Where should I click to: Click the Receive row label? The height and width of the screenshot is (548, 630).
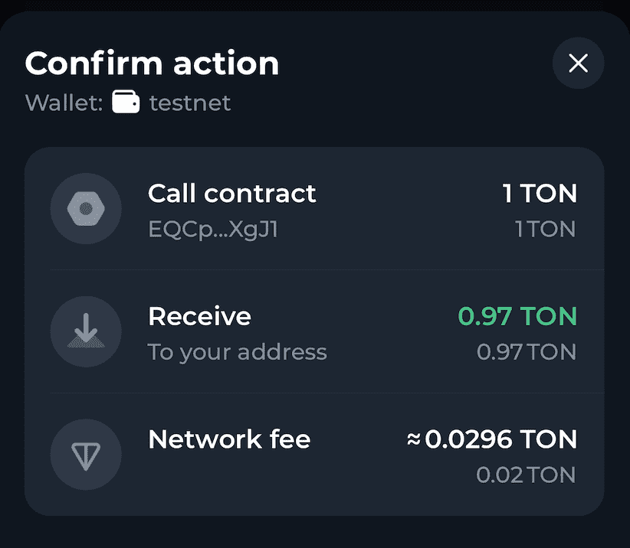pyautogui.click(x=199, y=316)
